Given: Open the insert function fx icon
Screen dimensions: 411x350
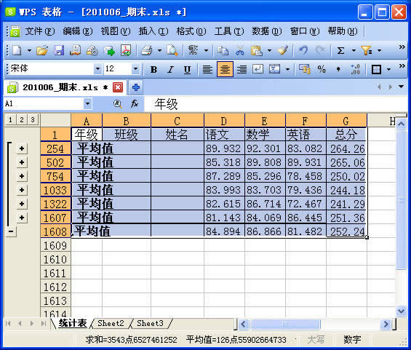Looking at the screenshot, I should coord(134,103).
